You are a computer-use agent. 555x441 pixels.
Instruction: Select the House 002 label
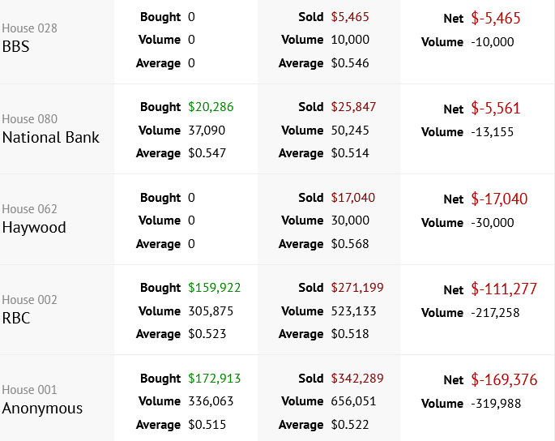point(29,300)
